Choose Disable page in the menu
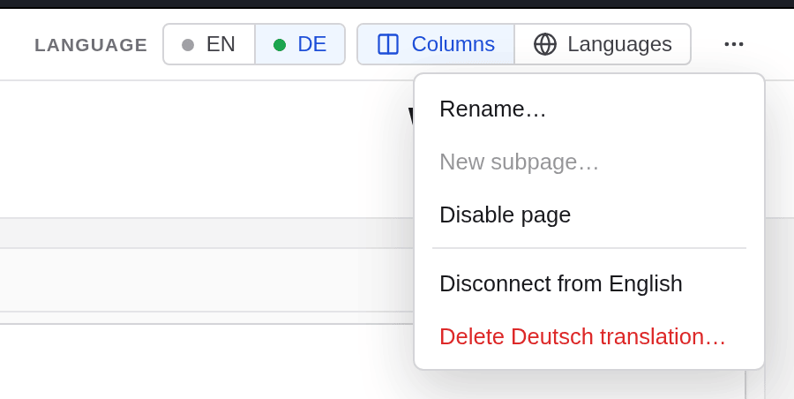The width and height of the screenshot is (794, 399). pos(589,215)
